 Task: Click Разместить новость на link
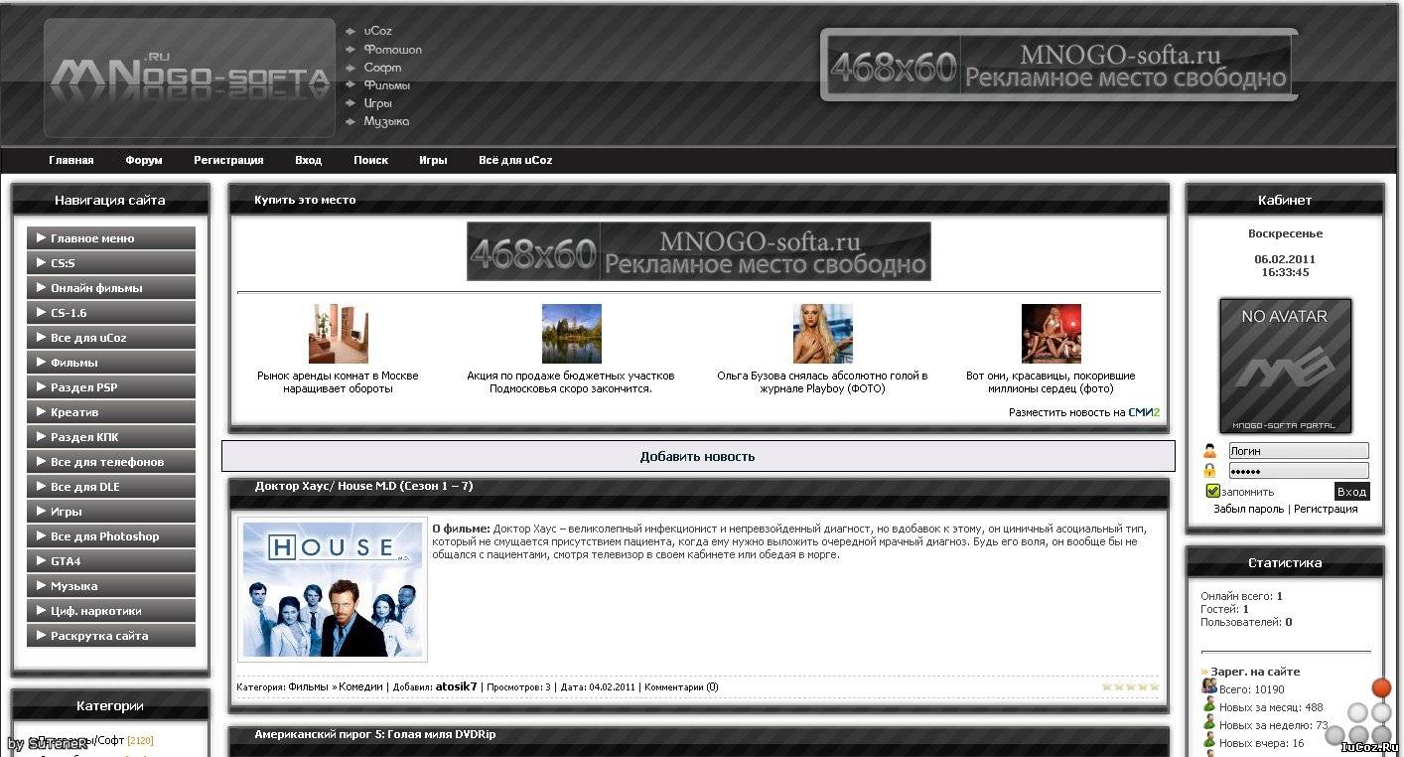pyautogui.click(x=1067, y=412)
